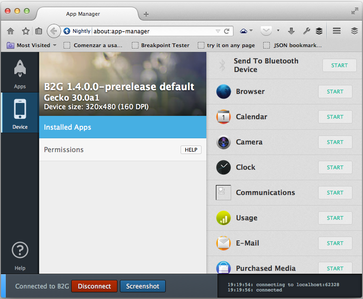Click 'Connected to B2G' status text
363x299 pixels.
(42, 286)
